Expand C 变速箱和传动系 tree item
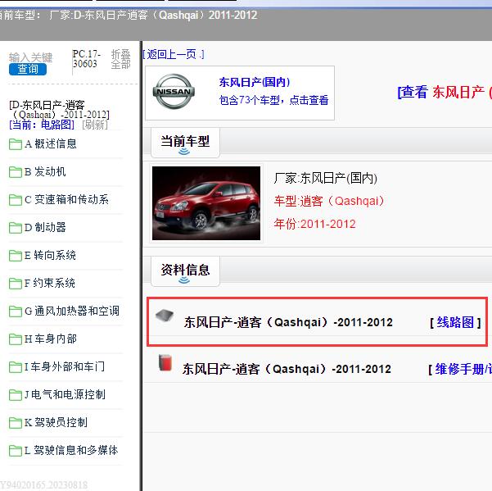 click(66, 199)
